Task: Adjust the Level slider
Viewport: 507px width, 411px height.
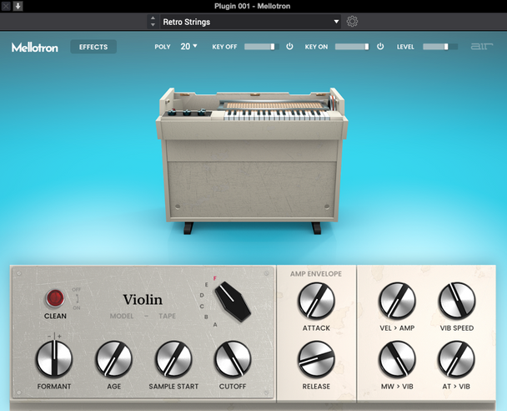Action: 440,47
